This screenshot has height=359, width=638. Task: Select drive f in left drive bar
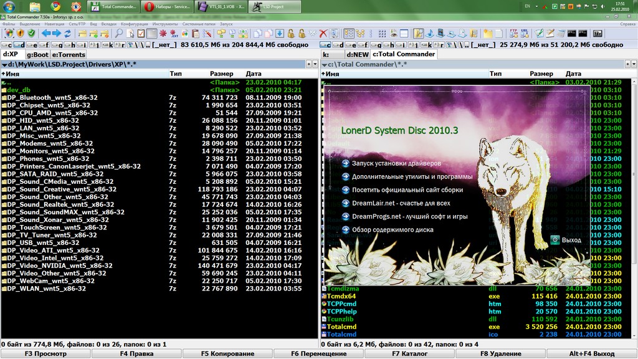45,45
